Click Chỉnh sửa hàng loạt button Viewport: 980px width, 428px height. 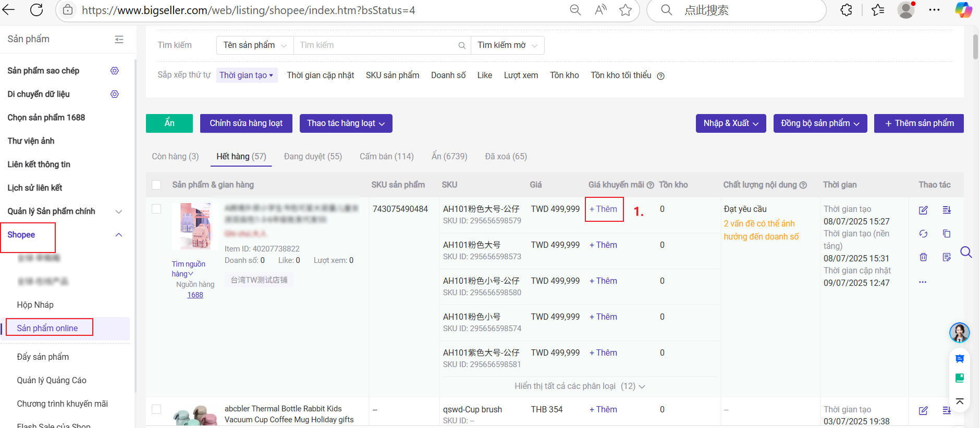click(246, 123)
